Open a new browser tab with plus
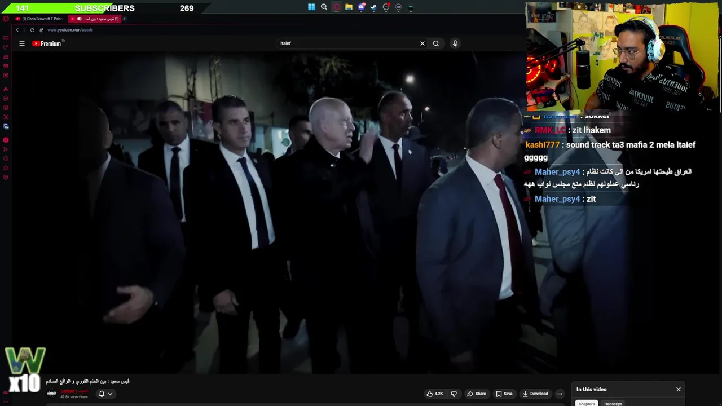The image size is (722, 406). (125, 19)
